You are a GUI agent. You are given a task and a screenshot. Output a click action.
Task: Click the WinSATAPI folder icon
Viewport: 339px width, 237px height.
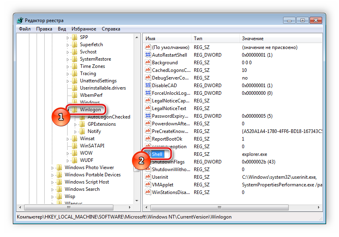(x=75, y=146)
